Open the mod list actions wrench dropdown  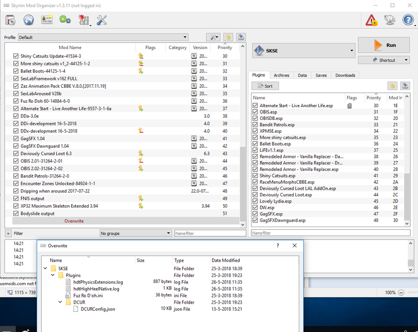tap(214, 37)
